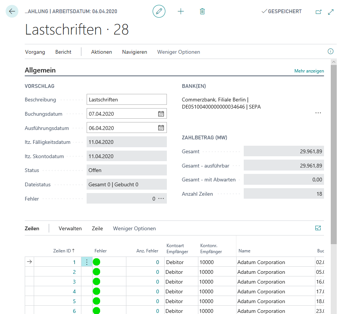Open Buchungsdatum calendar picker

coord(161,114)
